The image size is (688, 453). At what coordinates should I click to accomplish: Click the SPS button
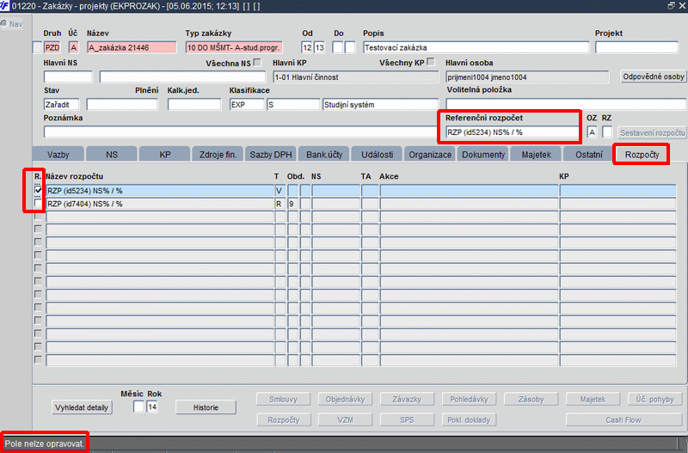[x=407, y=419]
